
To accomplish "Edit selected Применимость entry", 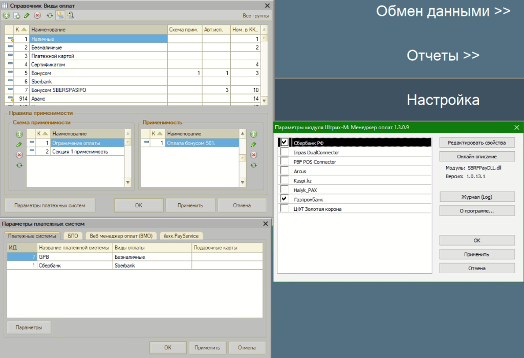I will point(254,145).
